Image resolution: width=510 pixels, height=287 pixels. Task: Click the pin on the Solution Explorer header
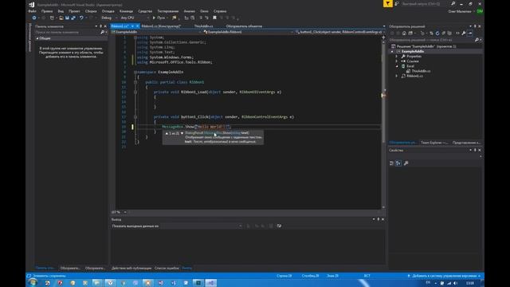475,26
